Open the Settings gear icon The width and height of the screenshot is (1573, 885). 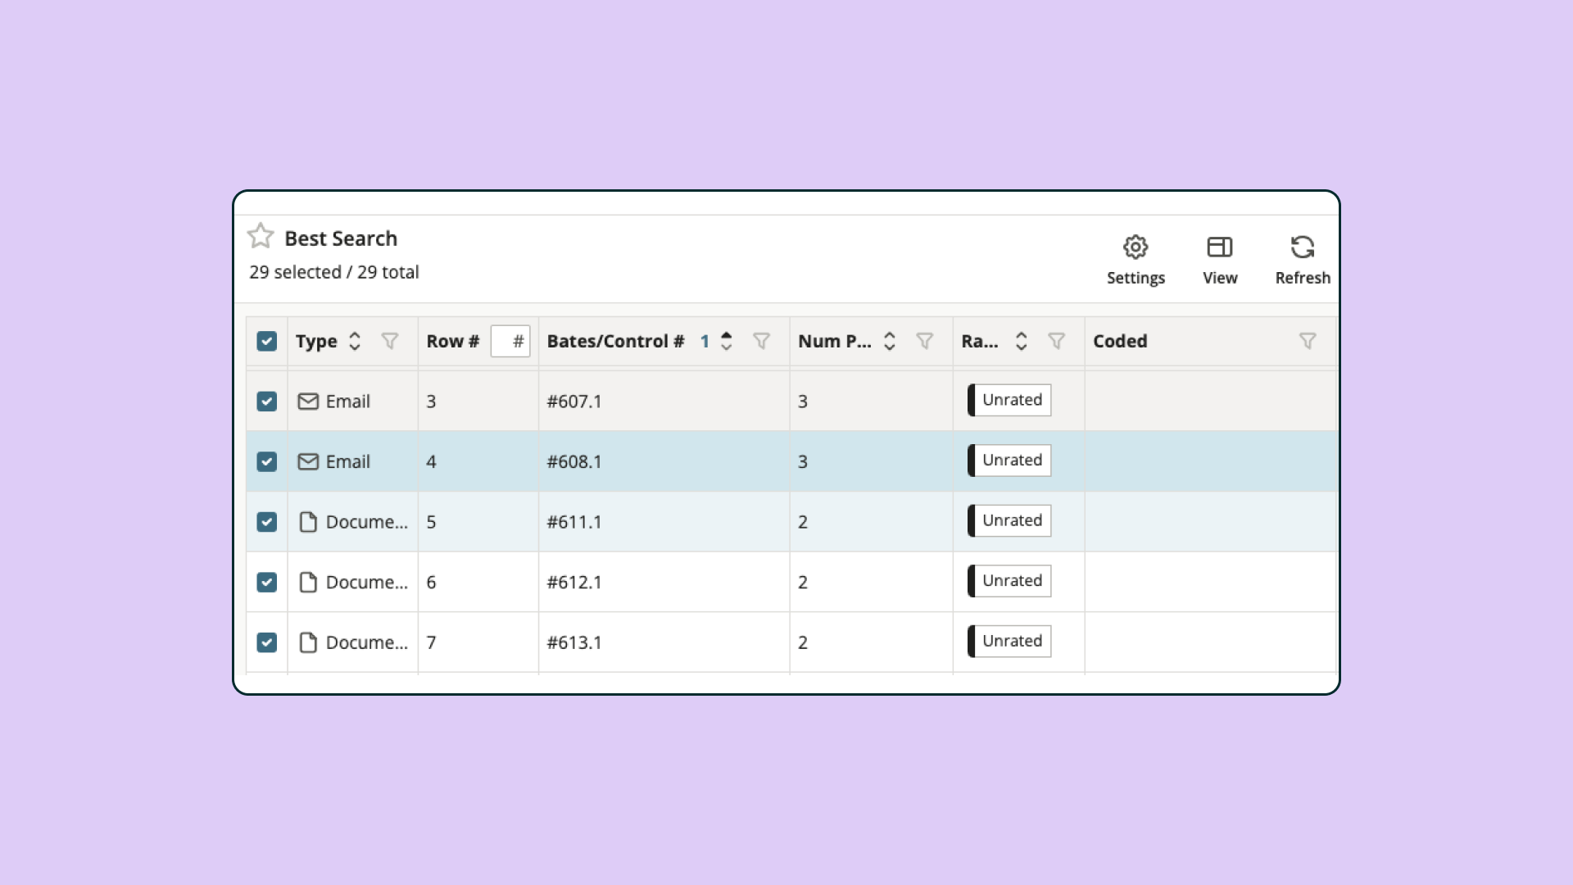(x=1136, y=247)
